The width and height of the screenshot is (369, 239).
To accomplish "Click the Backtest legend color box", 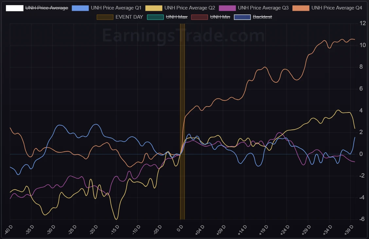I will 242,17.
